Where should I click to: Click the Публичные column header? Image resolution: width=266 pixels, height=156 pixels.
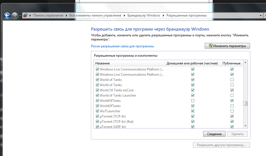pos(232,63)
